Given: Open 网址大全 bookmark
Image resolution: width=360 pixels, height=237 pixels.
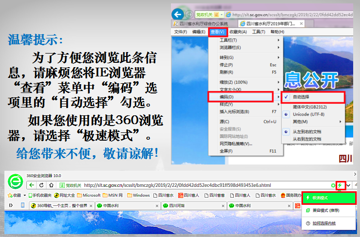Looking at the screenshot, I should click(64, 195).
